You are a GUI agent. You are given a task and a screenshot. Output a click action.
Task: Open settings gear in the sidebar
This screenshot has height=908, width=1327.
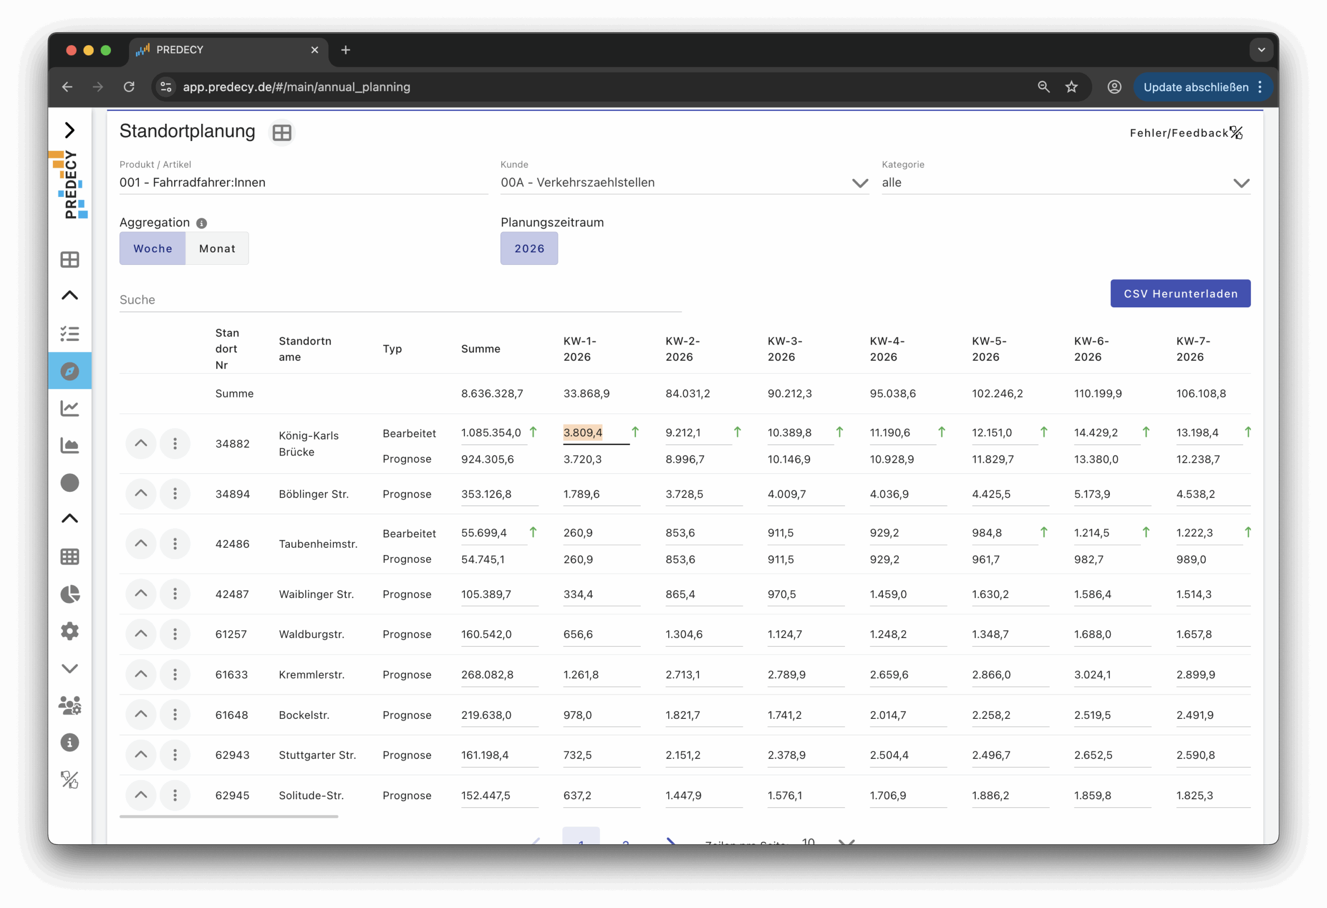[x=69, y=631]
